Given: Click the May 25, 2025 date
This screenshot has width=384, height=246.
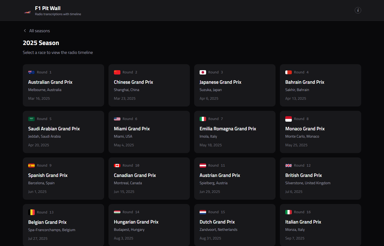Looking at the screenshot, I should [x=296, y=145].
